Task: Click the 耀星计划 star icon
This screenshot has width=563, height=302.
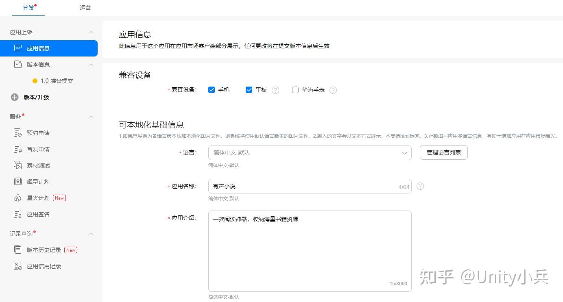Action: click(17, 182)
